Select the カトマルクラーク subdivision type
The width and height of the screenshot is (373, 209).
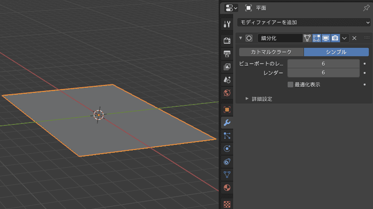(x=271, y=52)
